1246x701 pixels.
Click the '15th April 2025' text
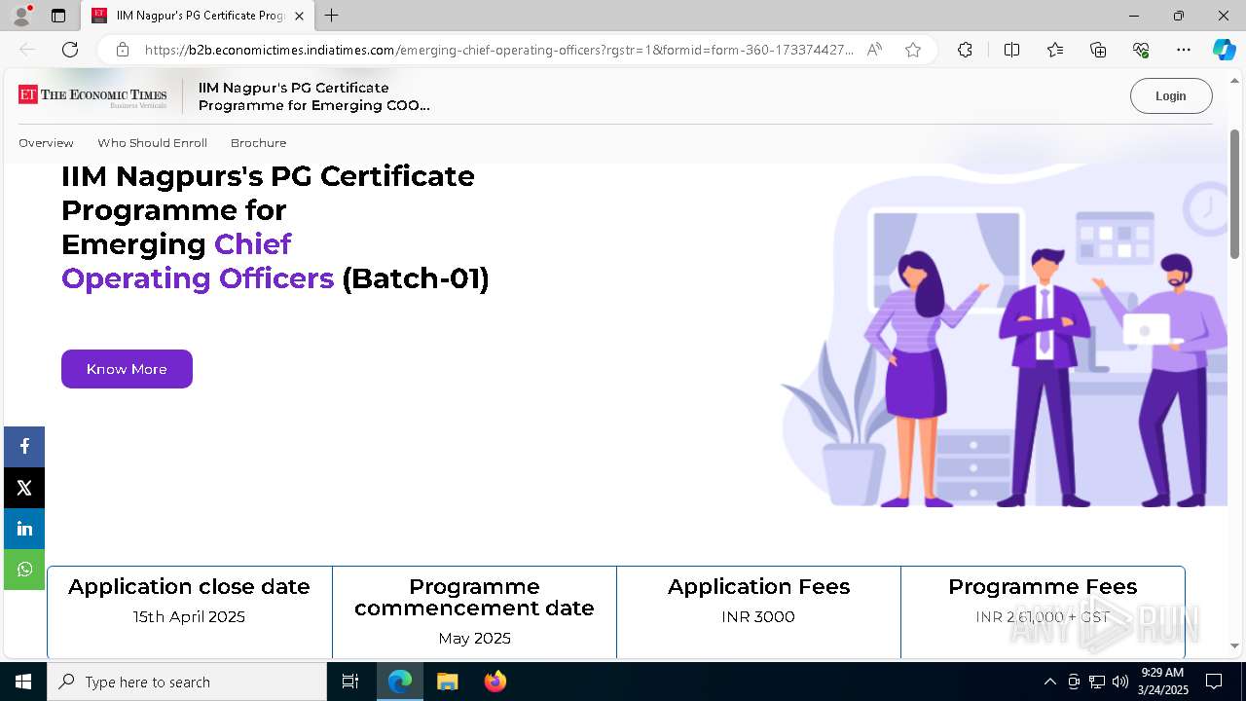(x=189, y=617)
